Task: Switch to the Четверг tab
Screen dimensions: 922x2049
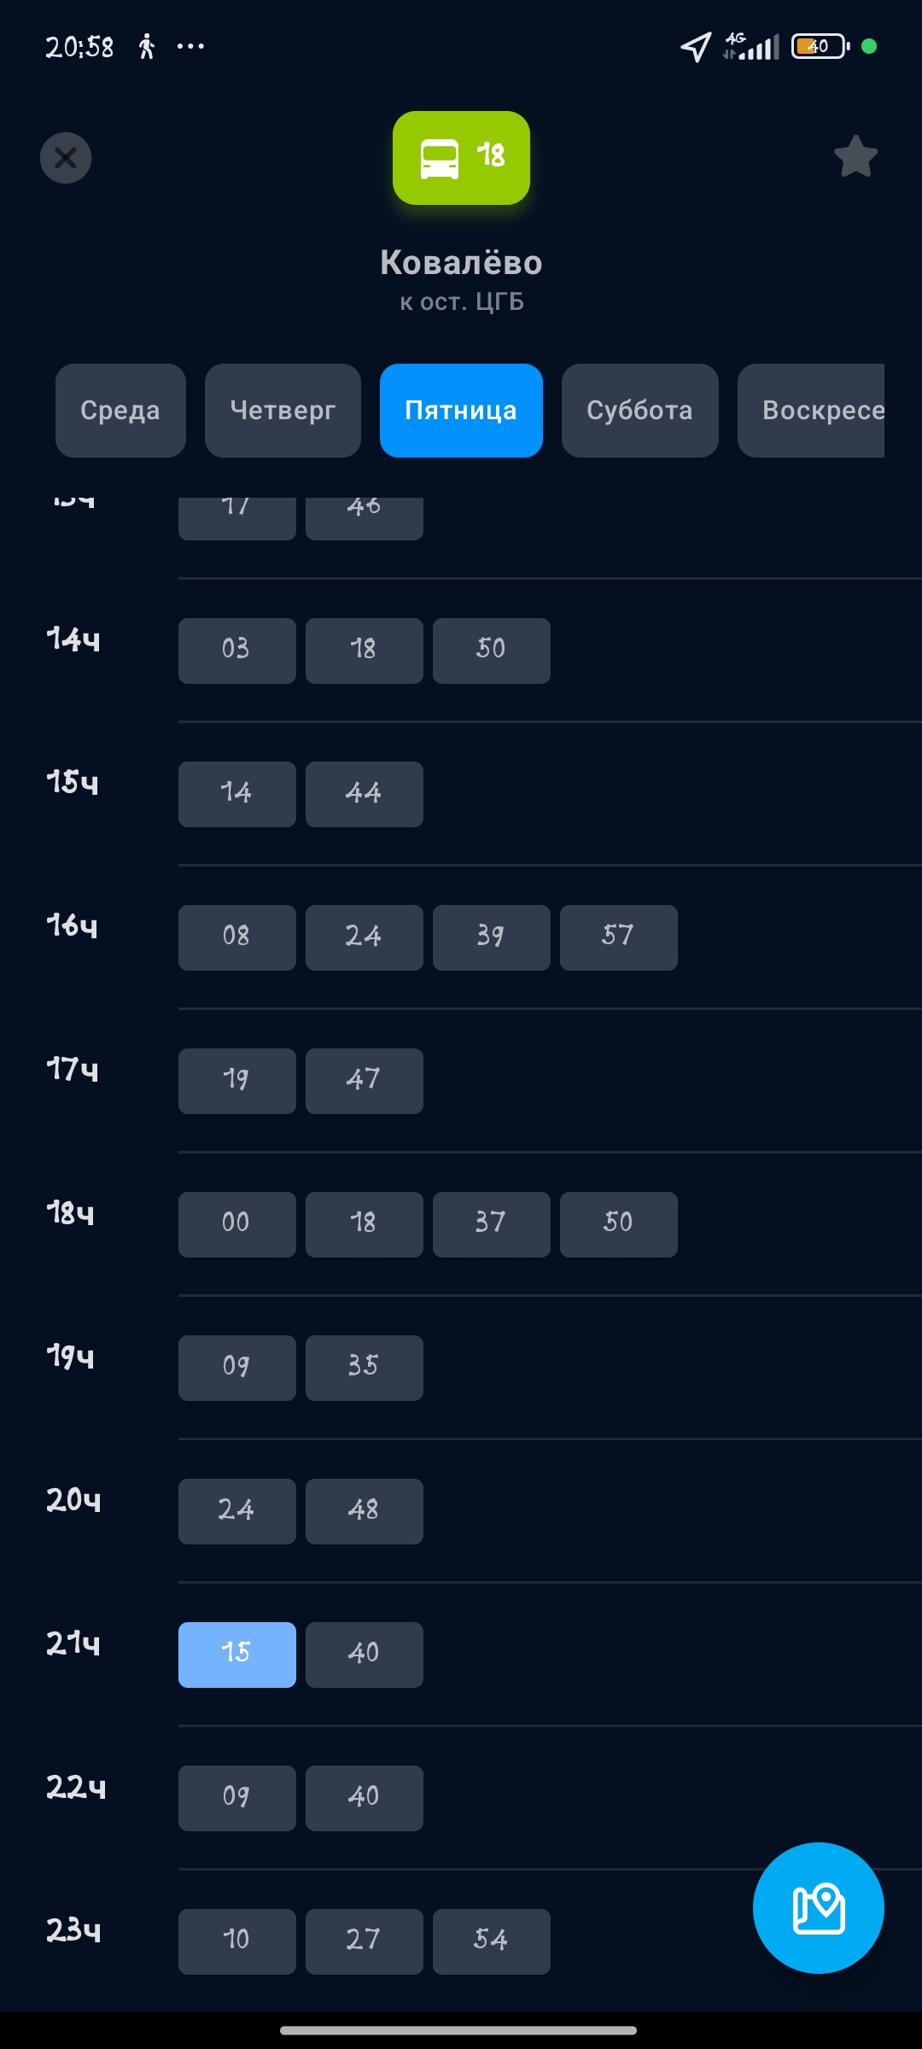Action: tap(283, 411)
